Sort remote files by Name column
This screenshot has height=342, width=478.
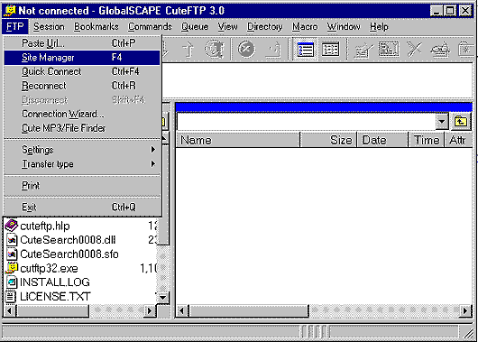238,141
